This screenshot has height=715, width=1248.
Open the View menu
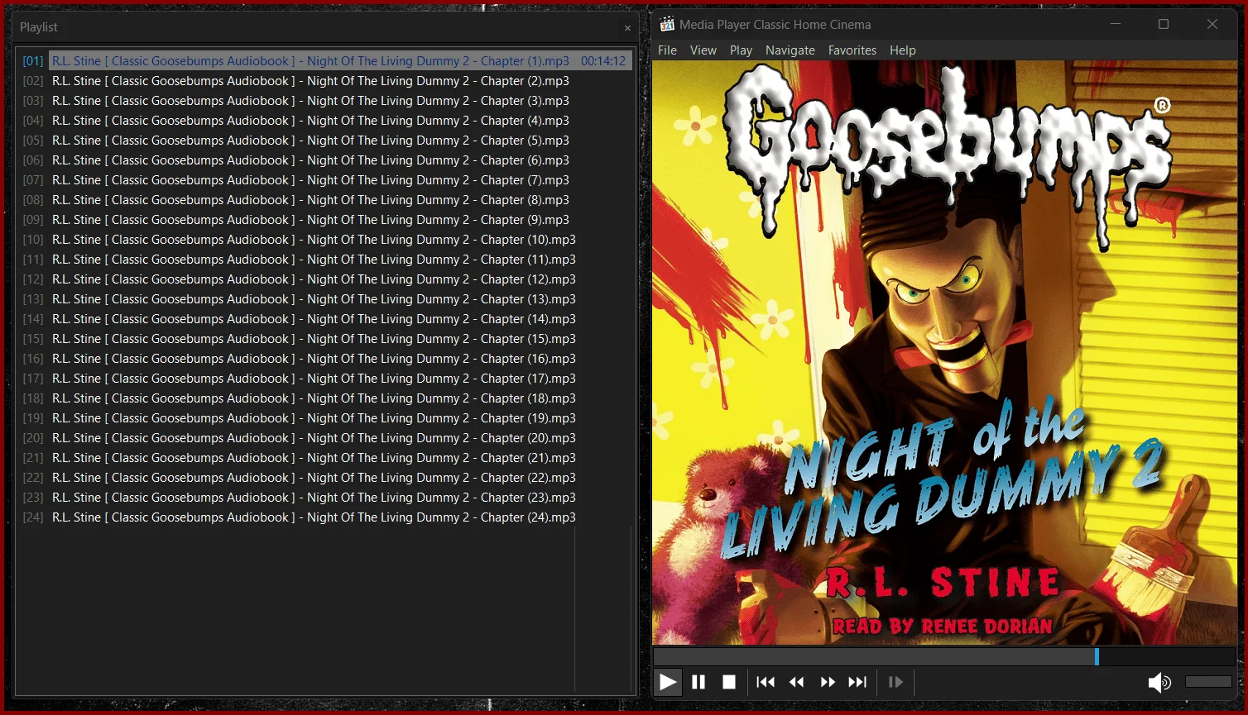(703, 50)
